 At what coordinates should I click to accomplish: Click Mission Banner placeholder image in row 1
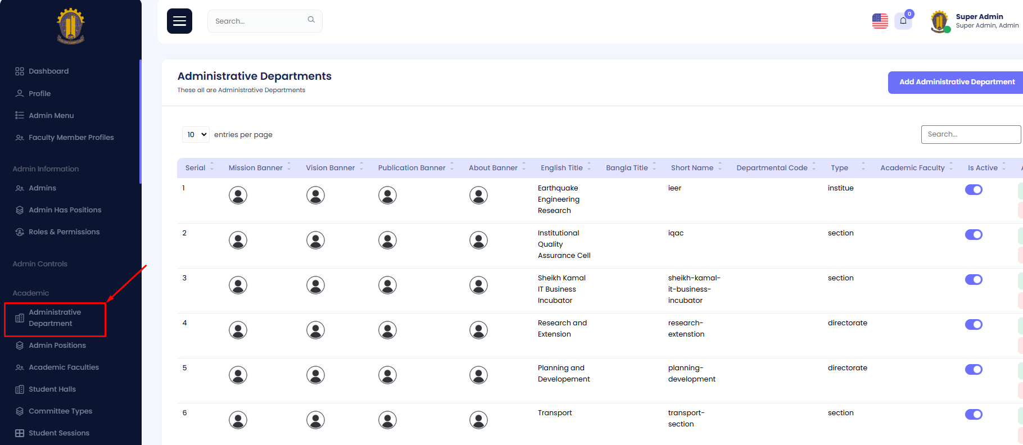(238, 196)
